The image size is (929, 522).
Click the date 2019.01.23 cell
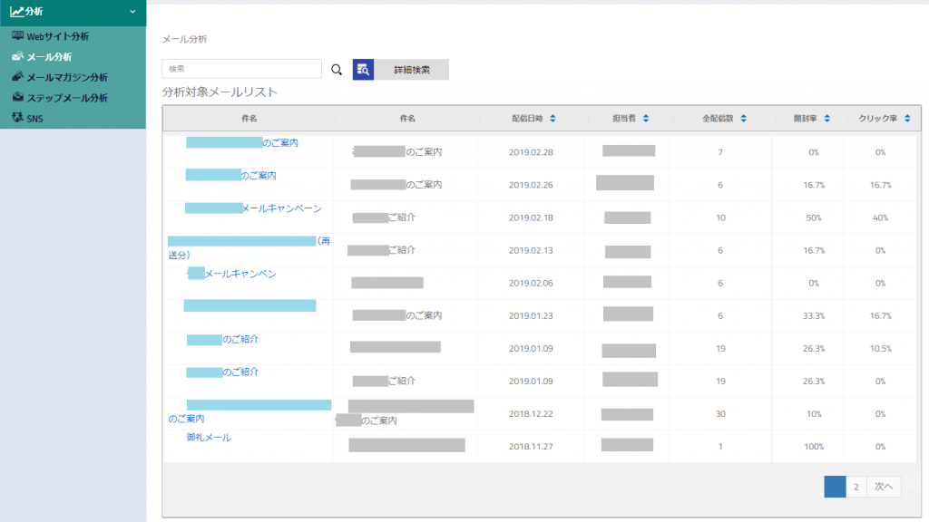click(x=531, y=315)
